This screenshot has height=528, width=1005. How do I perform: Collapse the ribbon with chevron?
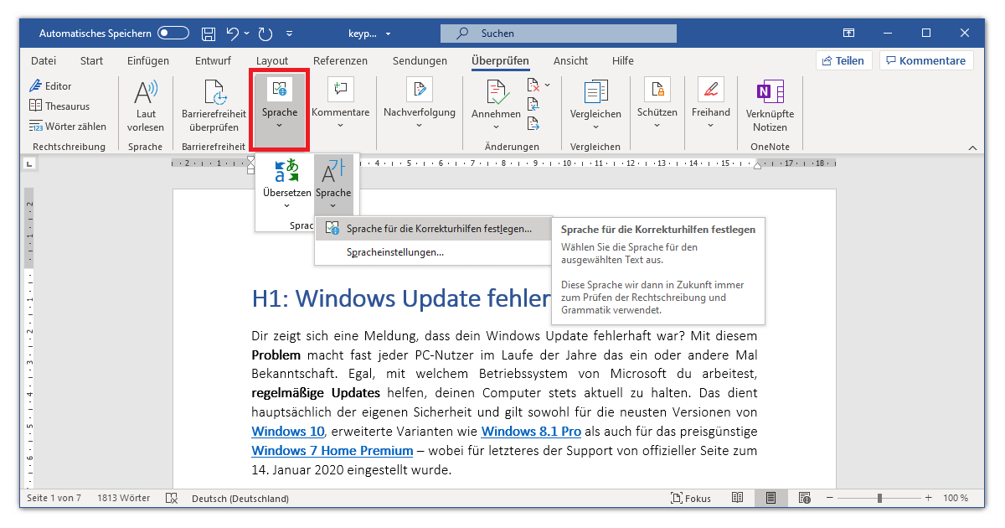[x=972, y=147]
